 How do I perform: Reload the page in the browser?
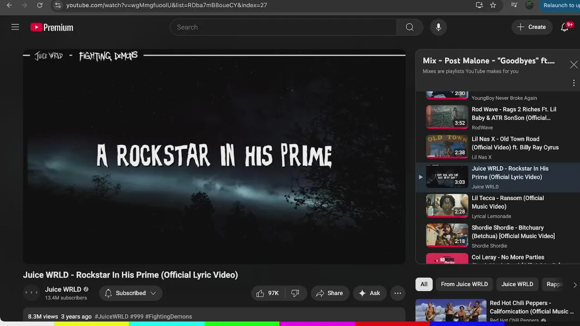[x=39, y=5]
